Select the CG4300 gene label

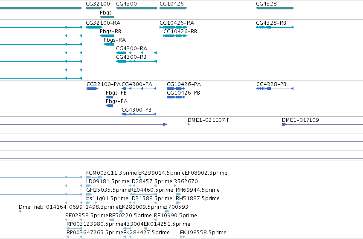tap(126, 4)
